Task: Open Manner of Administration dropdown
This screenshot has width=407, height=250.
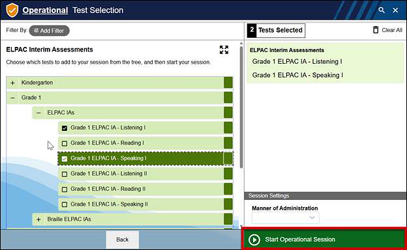Action: pos(285,217)
